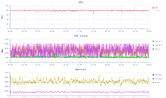Click the 00:00 time label under CPU Clock chart

coord(10,65)
